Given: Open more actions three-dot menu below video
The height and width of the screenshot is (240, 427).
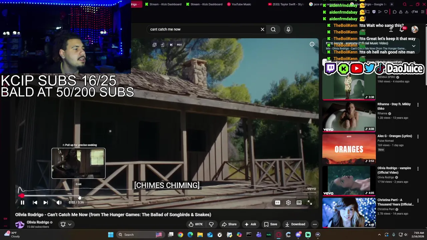Looking at the screenshot, I should (315, 224).
